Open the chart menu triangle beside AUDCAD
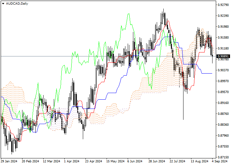Viewport: 231px width, 165px height. 3,4
